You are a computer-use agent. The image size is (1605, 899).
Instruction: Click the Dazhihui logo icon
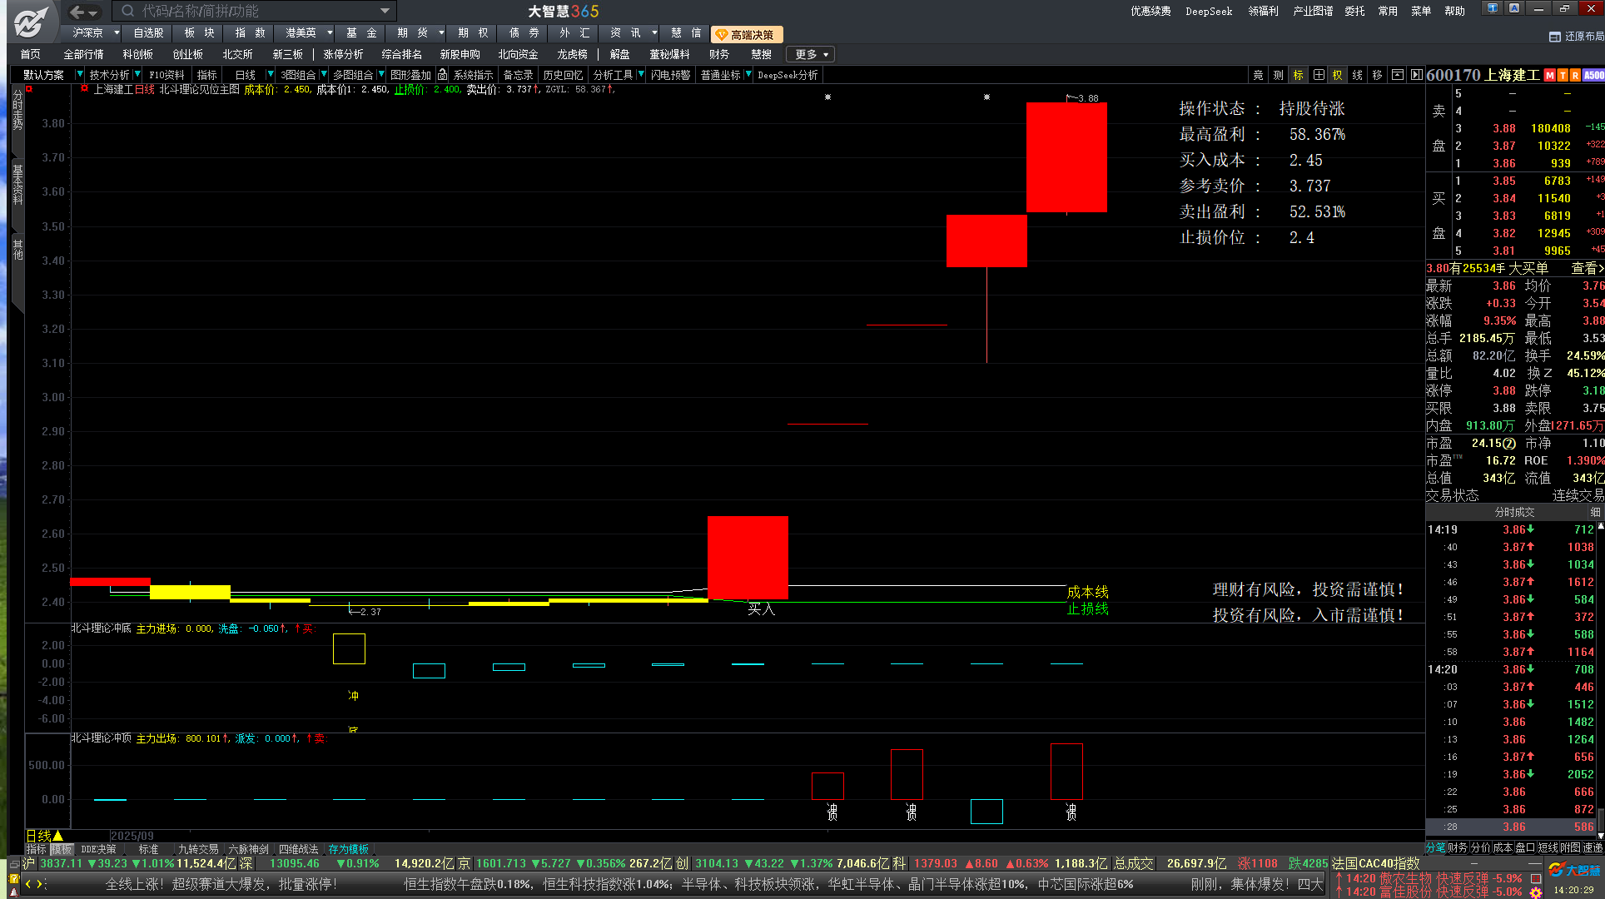coord(32,21)
